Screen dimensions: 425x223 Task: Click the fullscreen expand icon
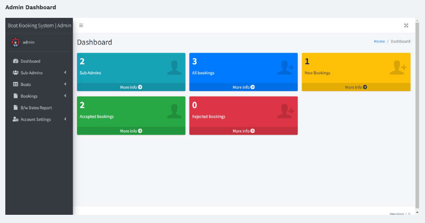click(x=406, y=26)
